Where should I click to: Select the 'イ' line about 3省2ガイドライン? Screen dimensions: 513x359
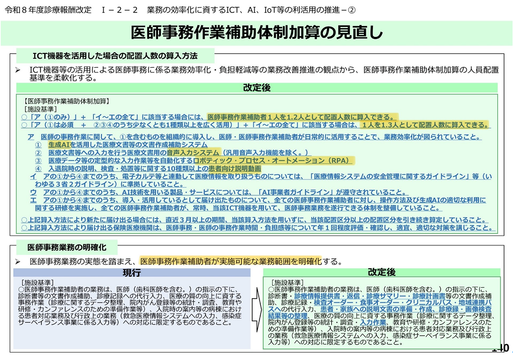[261, 180]
